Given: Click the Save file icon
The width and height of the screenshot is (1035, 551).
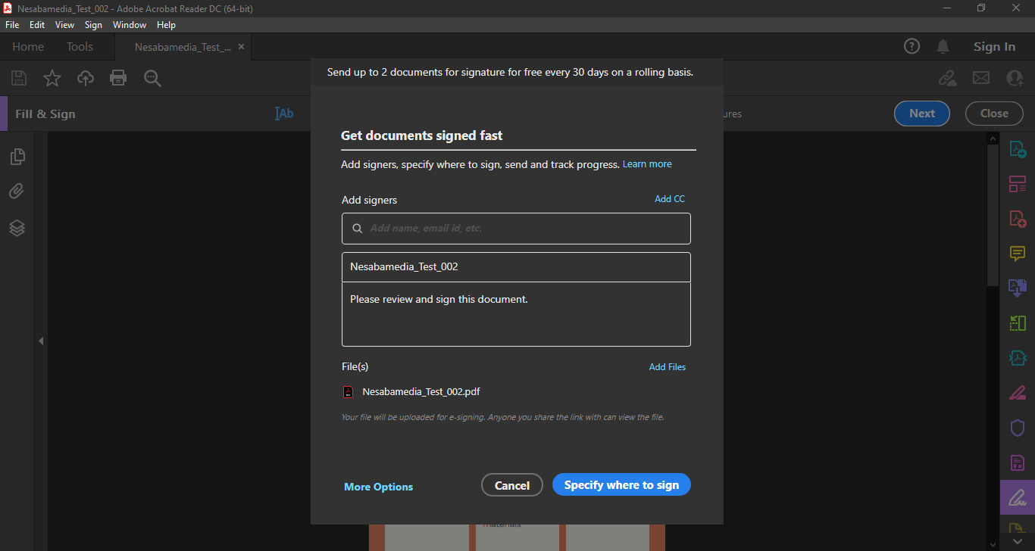Looking at the screenshot, I should [x=19, y=78].
